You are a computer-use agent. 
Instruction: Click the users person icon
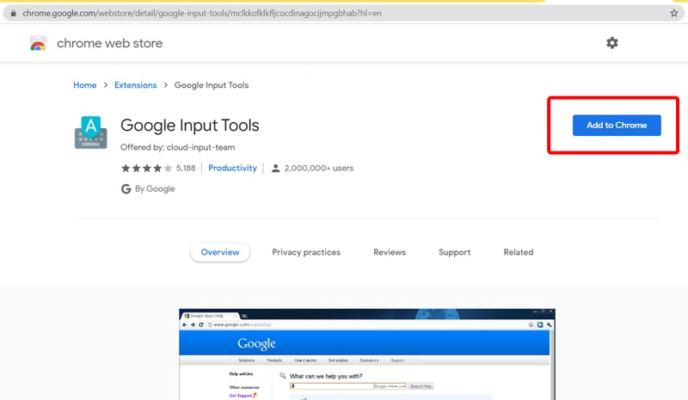(x=275, y=168)
